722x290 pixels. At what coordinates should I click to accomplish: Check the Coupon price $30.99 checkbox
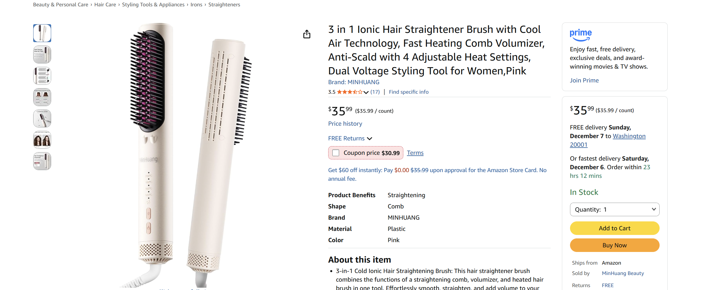[335, 153]
